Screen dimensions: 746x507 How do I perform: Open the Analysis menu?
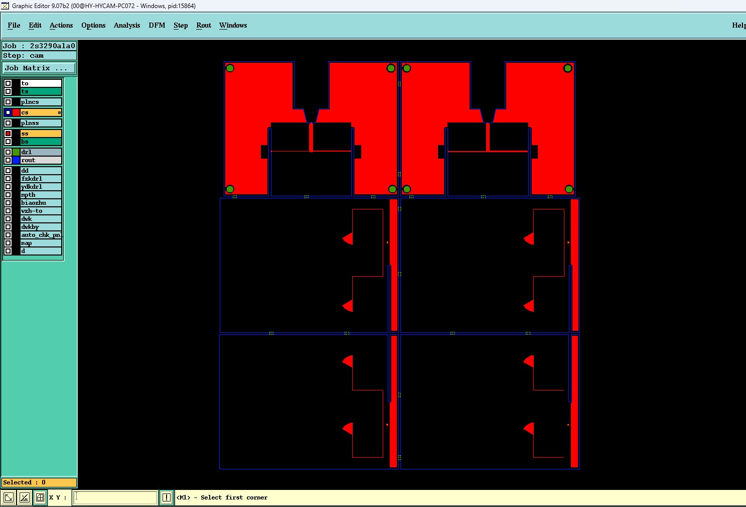click(x=127, y=25)
